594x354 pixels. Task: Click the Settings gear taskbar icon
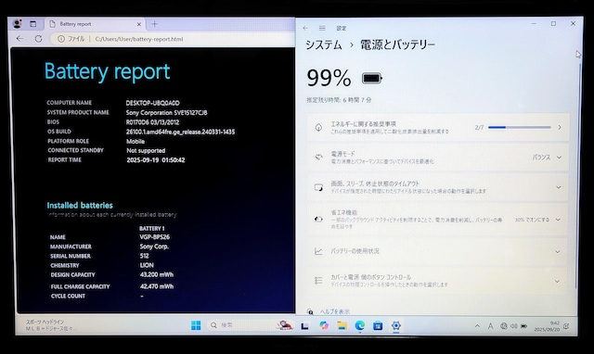[396, 325]
